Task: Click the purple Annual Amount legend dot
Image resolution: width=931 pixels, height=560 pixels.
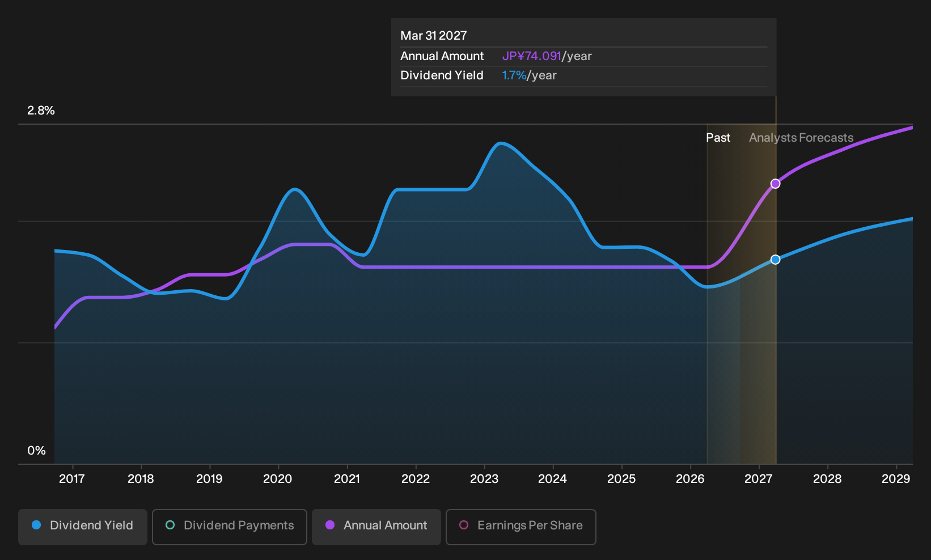Action: (x=330, y=525)
